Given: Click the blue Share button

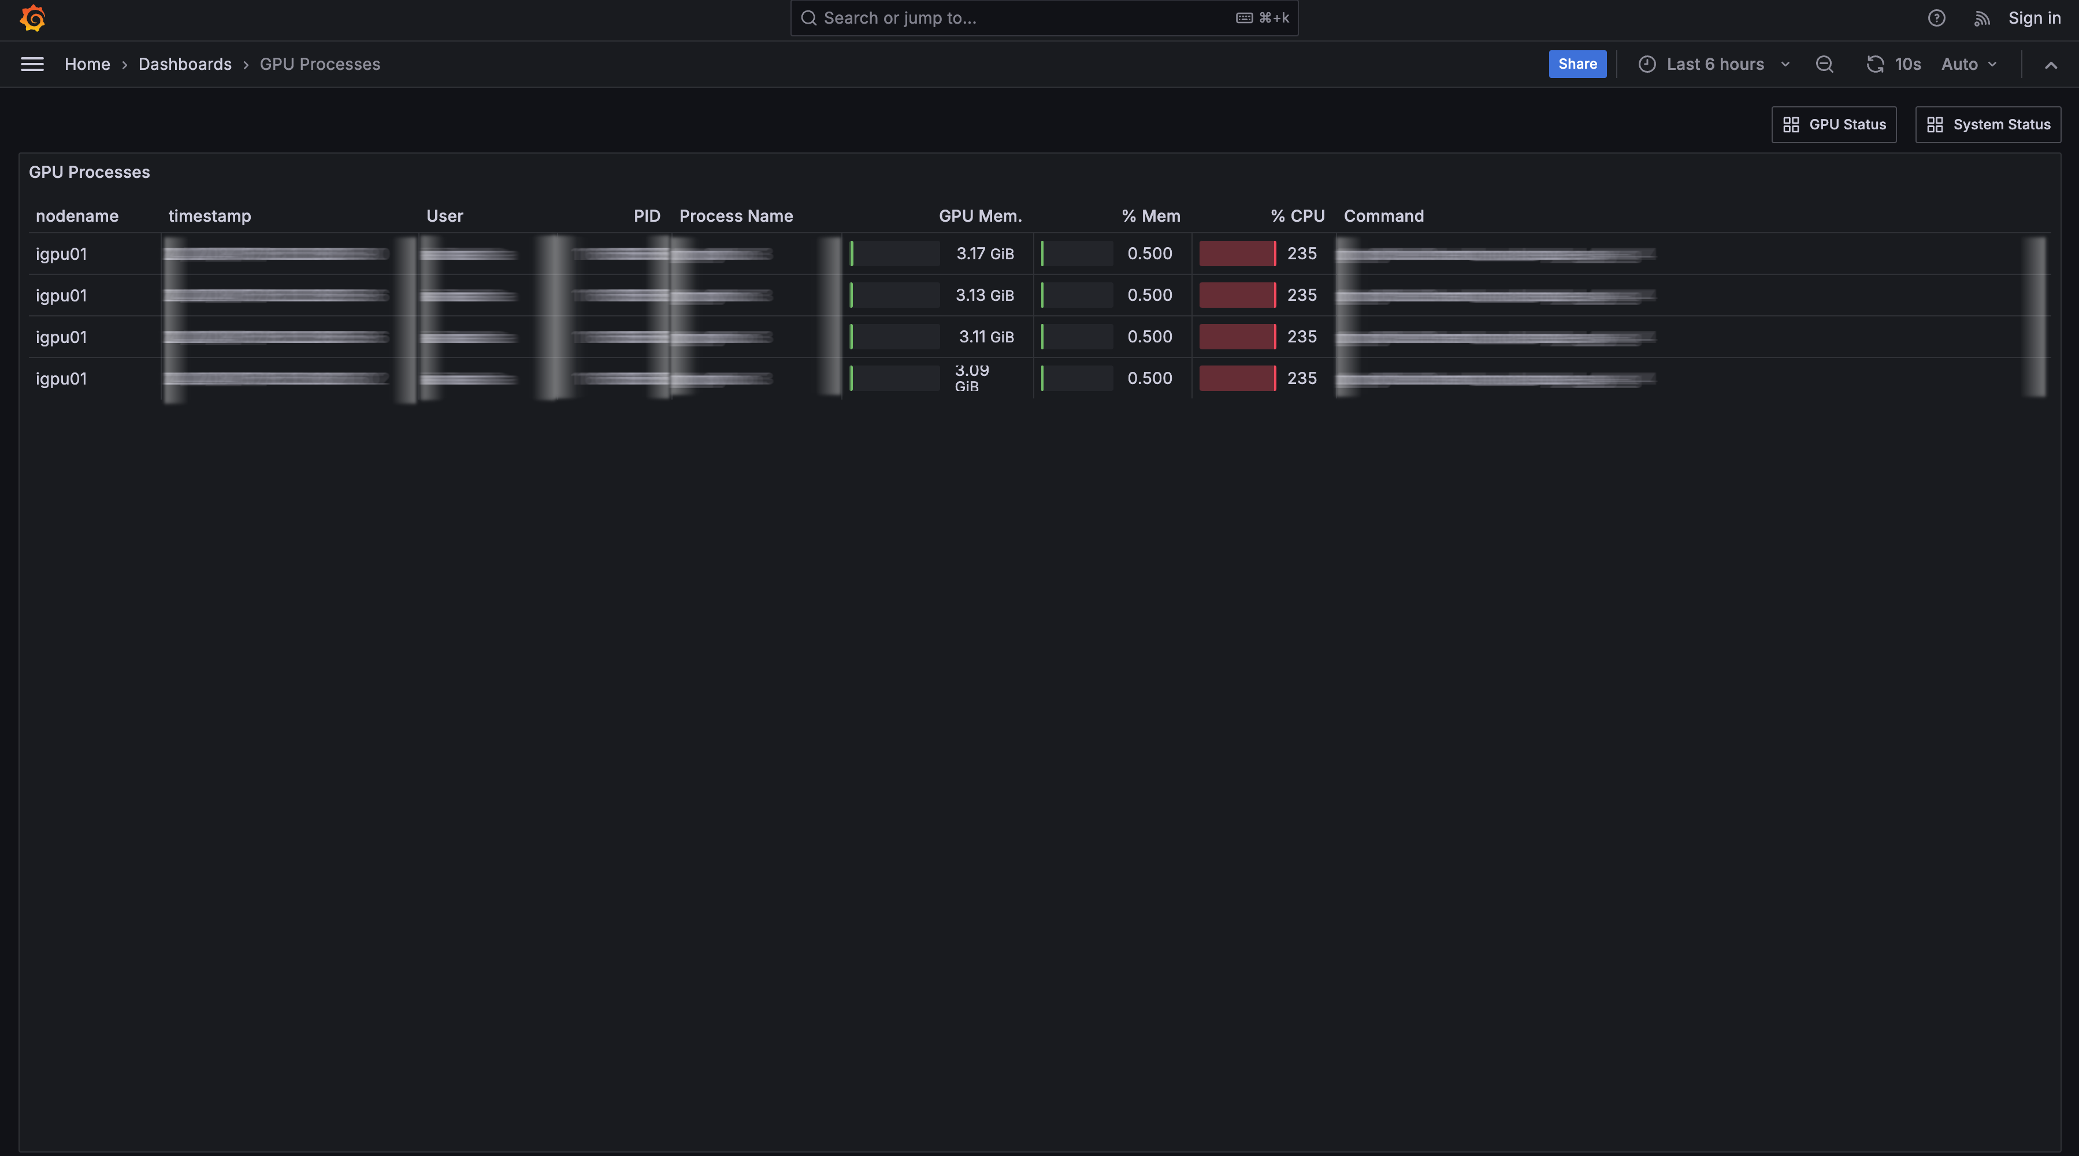Looking at the screenshot, I should point(1577,64).
